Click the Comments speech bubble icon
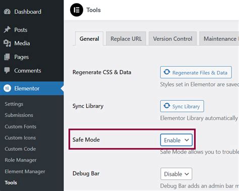 (7, 71)
